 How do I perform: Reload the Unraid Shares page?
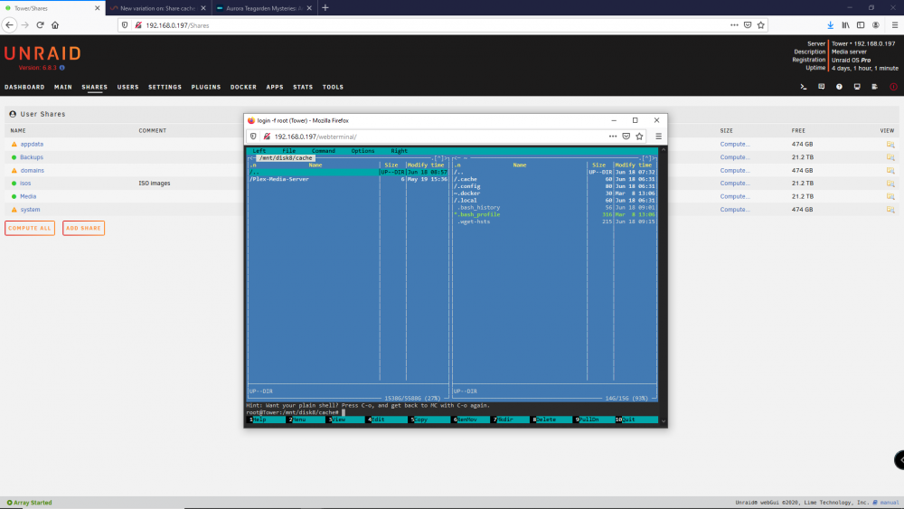40,24
